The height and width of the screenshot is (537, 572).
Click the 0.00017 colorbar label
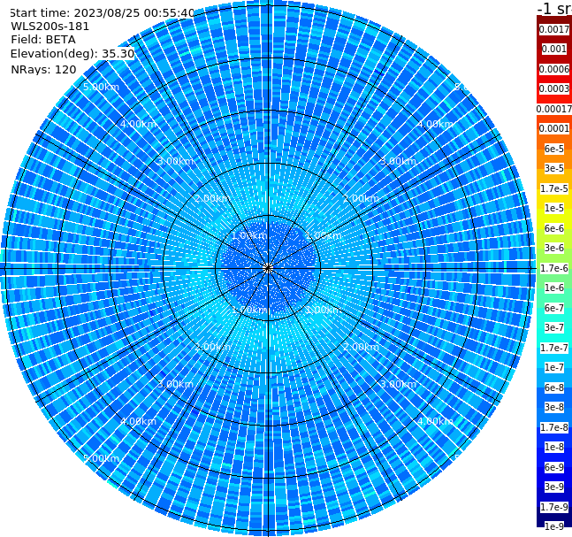(x=554, y=109)
